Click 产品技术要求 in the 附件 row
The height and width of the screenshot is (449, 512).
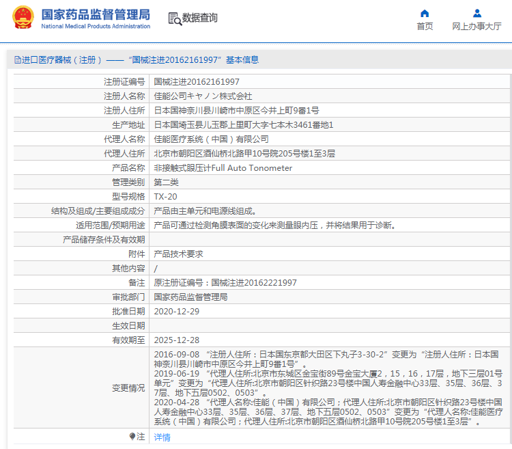pyautogui.click(x=178, y=254)
